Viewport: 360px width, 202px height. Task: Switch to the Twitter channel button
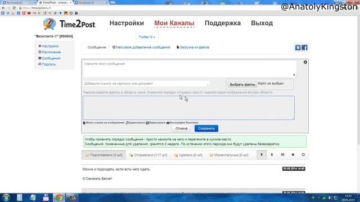pyautogui.click(x=147, y=37)
